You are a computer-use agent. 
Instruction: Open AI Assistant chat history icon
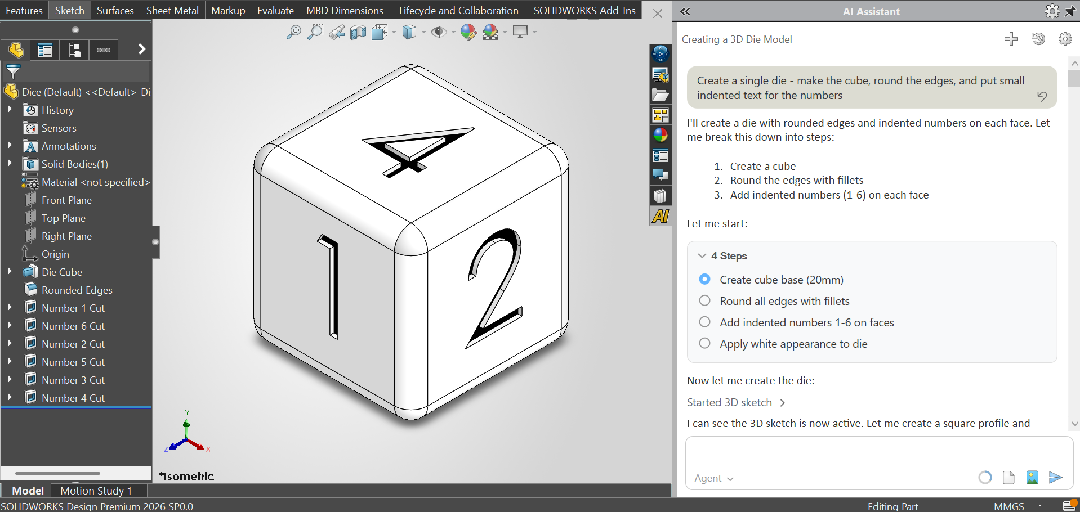pyautogui.click(x=1038, y=39)
